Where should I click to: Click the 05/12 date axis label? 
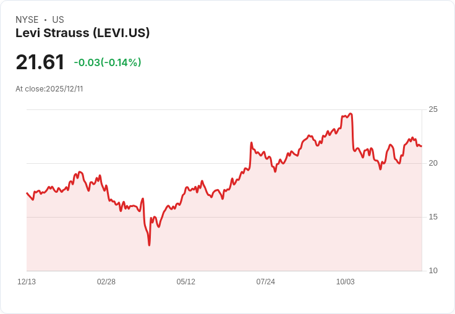click(x=185, y=281)
